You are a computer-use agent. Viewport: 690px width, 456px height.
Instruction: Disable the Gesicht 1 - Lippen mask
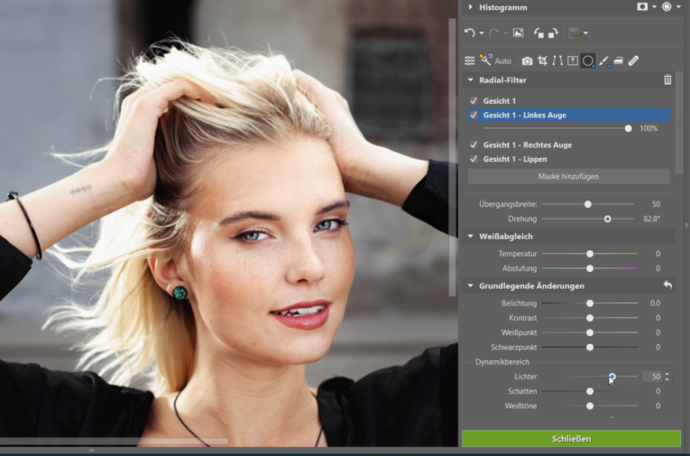(474, 159)
